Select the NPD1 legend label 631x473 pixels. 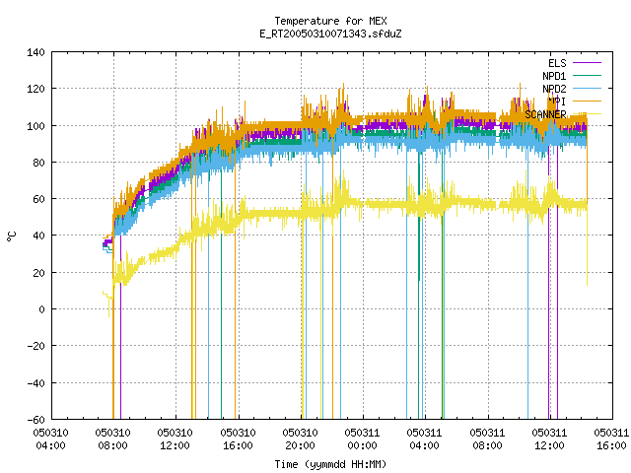click(x=554, y=76)
